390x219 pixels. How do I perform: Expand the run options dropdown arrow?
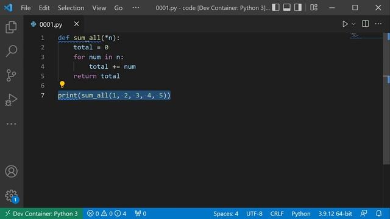point(353,24)
